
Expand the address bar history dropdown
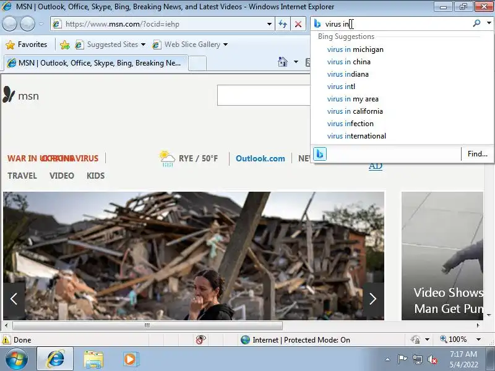pos(269,24)
